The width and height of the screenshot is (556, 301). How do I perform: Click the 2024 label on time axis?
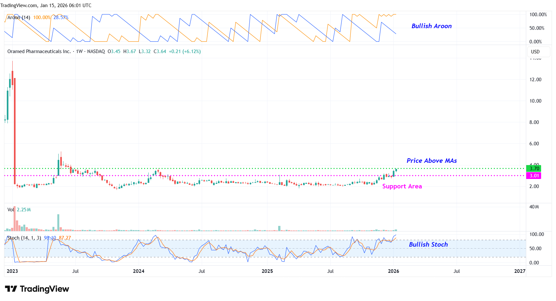(139, 271)
